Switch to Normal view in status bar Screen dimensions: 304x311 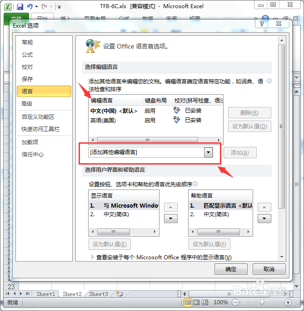point(188,302)
